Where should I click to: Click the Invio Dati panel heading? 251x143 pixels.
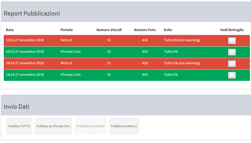(x=16, y=107)
